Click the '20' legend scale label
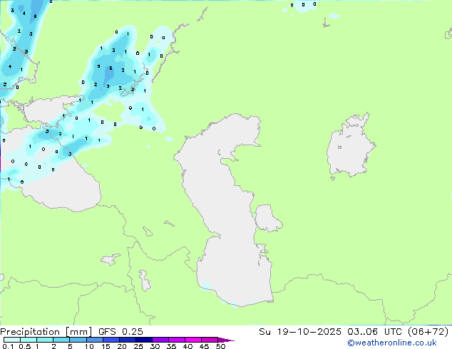 coord(122,346)
